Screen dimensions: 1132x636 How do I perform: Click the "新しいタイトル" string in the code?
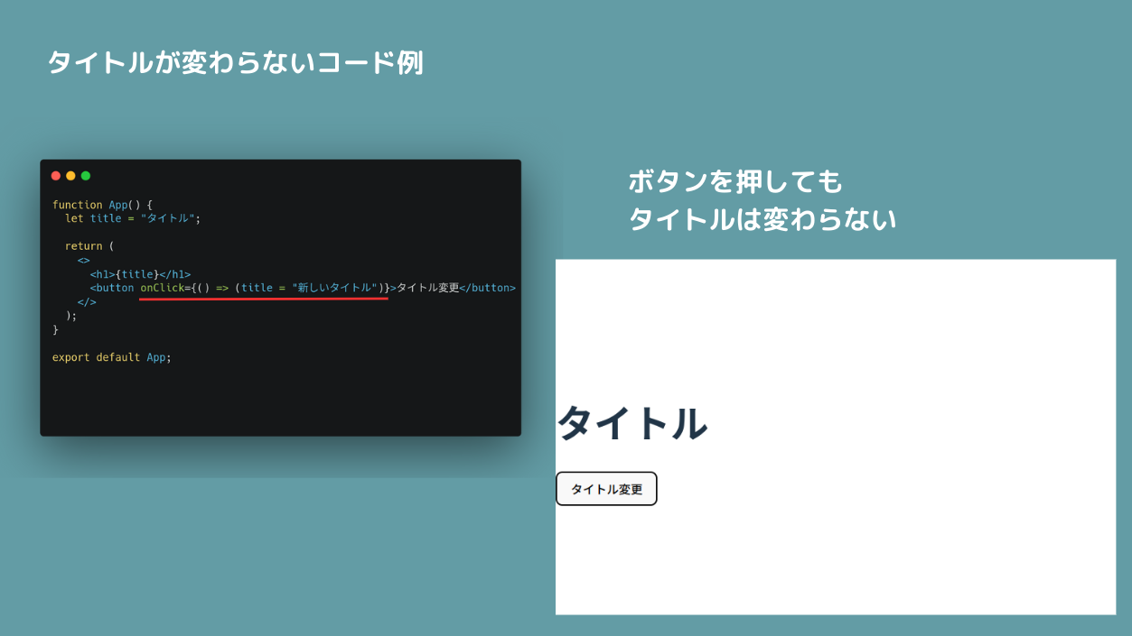[335, 288]
